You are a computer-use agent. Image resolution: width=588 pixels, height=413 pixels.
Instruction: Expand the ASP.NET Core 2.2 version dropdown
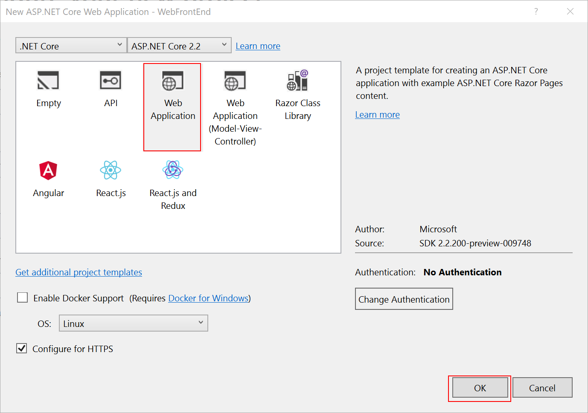pyautogui.click(x=179, y=45)
